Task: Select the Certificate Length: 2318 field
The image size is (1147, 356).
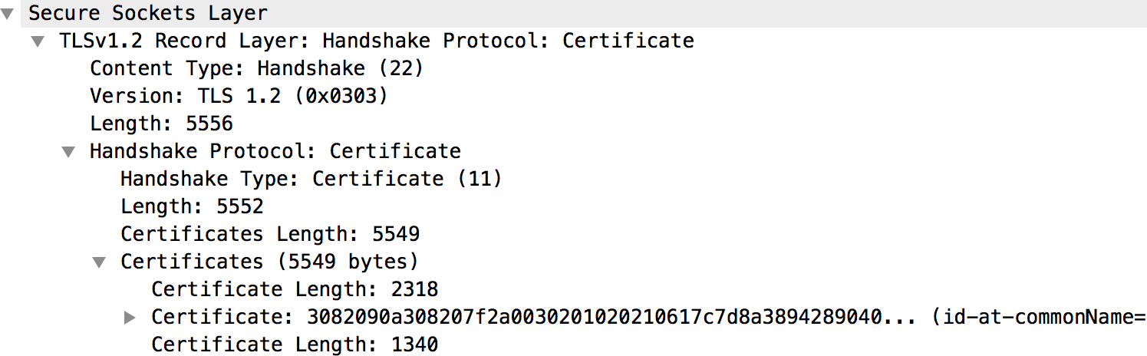Action: 295,289
